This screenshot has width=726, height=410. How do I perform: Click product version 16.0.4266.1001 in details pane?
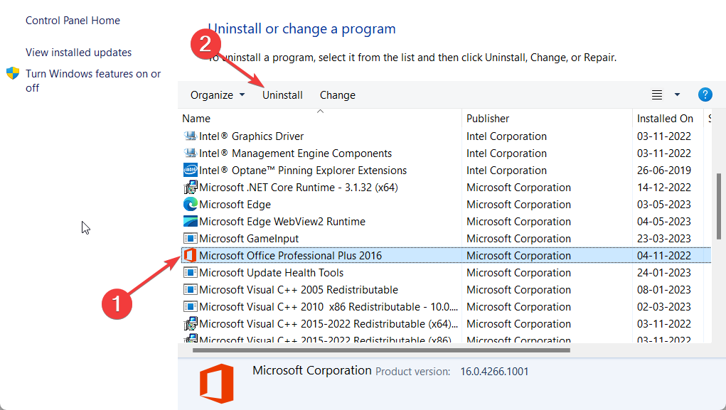click(x=494, y=371)
